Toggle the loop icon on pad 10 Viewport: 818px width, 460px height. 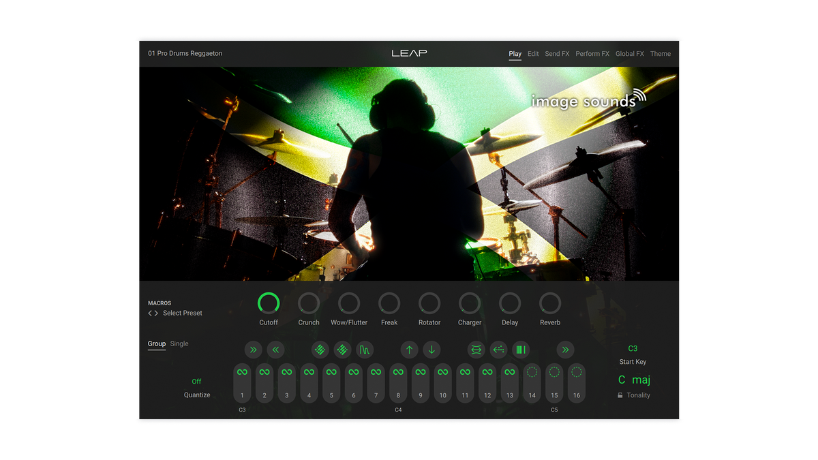tap(442, 372)
